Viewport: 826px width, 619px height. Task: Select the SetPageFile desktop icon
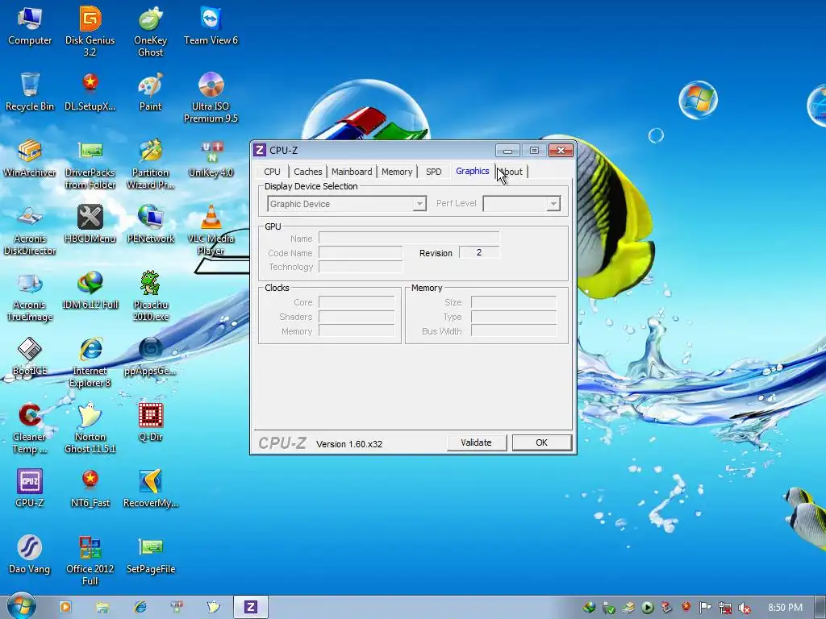click(x=151, y=555)
